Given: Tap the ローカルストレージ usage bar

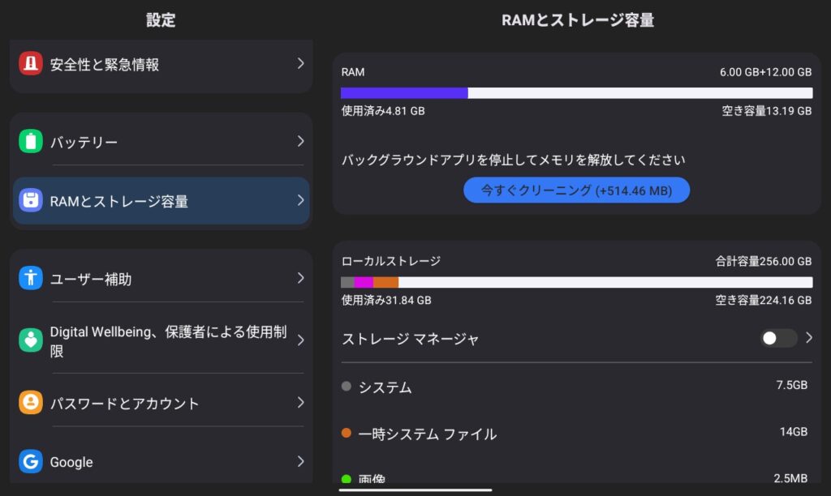Looking at the screenshot, I should coord(577,282).
